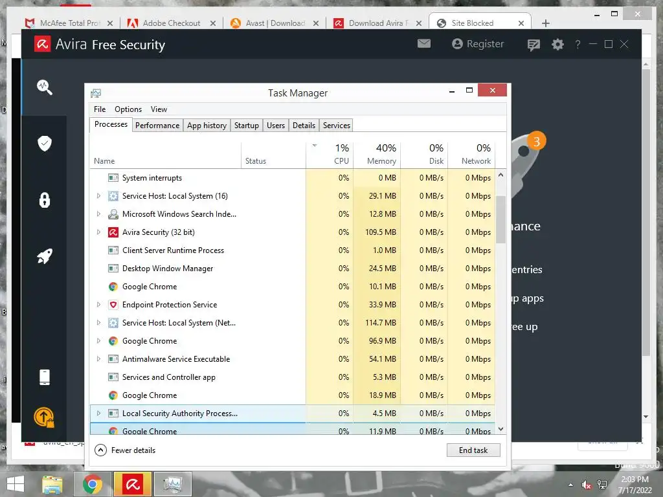Select the Client Server Runtime Process row
Screen dimensions: 663x497
point(292,250)
